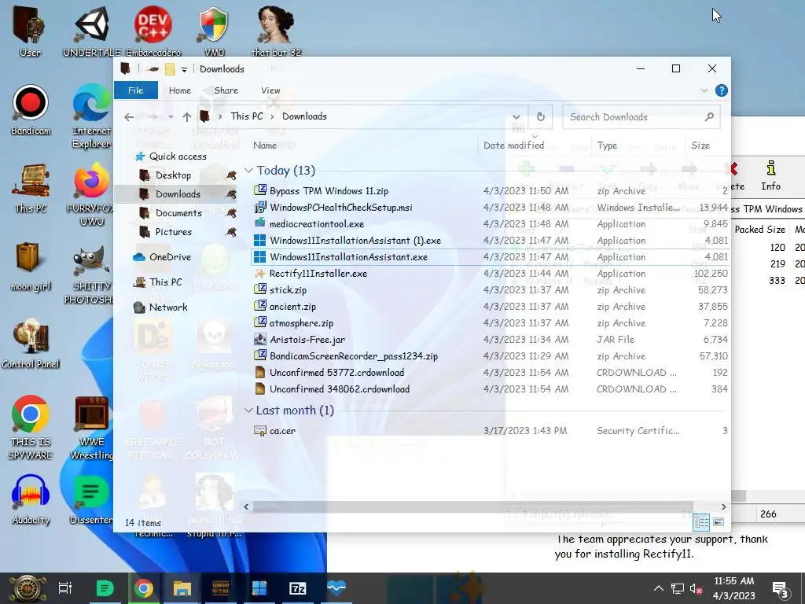The height and width of the screenshot is (604, 805).
Task: Open the address bar history dropdown
Action: (x=516, y=117)
